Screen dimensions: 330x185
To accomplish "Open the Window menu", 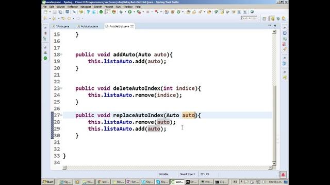I will [128, 7].
